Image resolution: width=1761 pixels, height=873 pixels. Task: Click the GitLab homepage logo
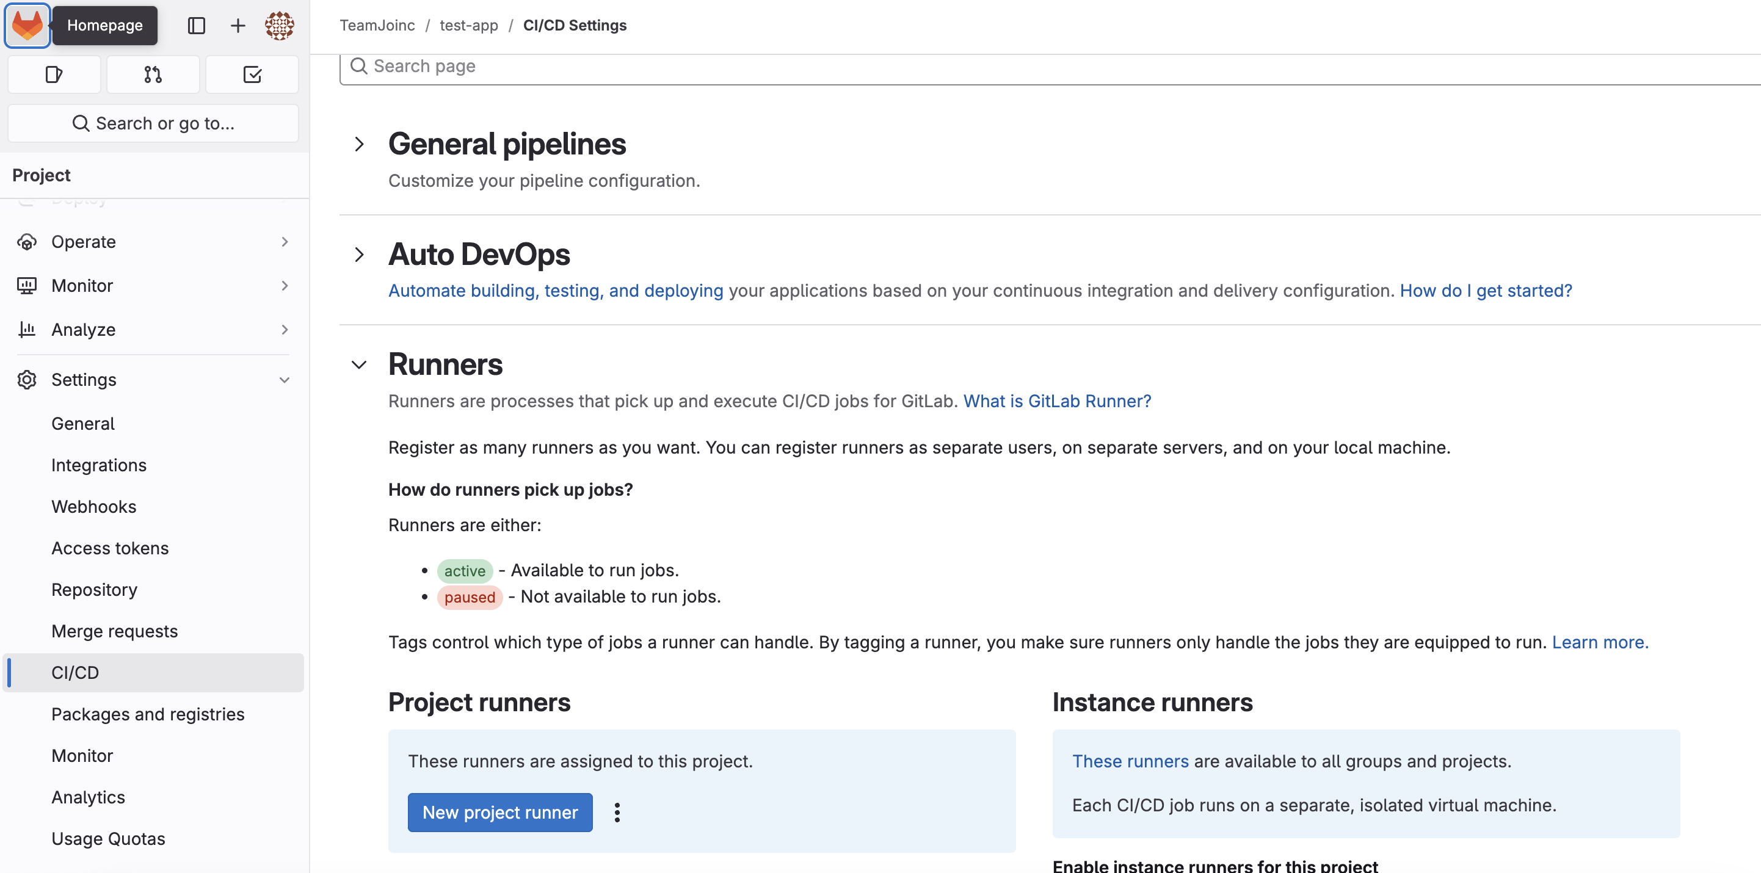click(x=27, y=25)
